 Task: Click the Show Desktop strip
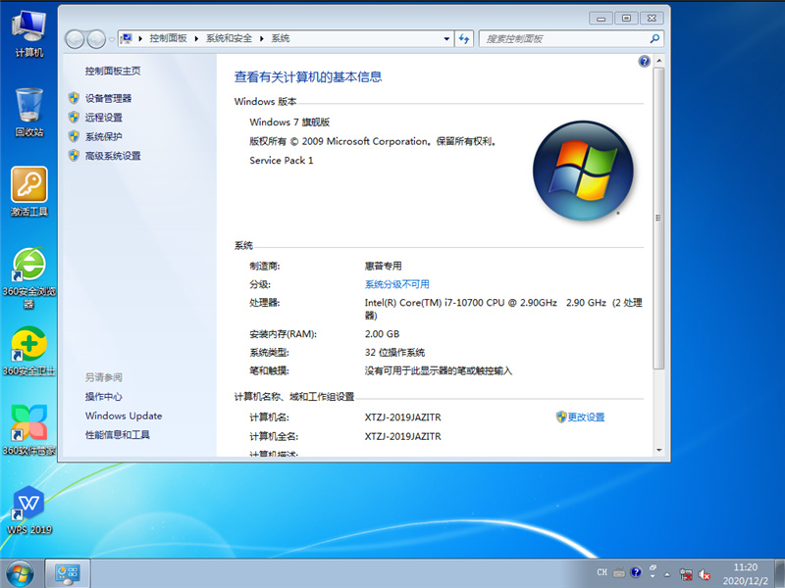[x=780, y=573]
